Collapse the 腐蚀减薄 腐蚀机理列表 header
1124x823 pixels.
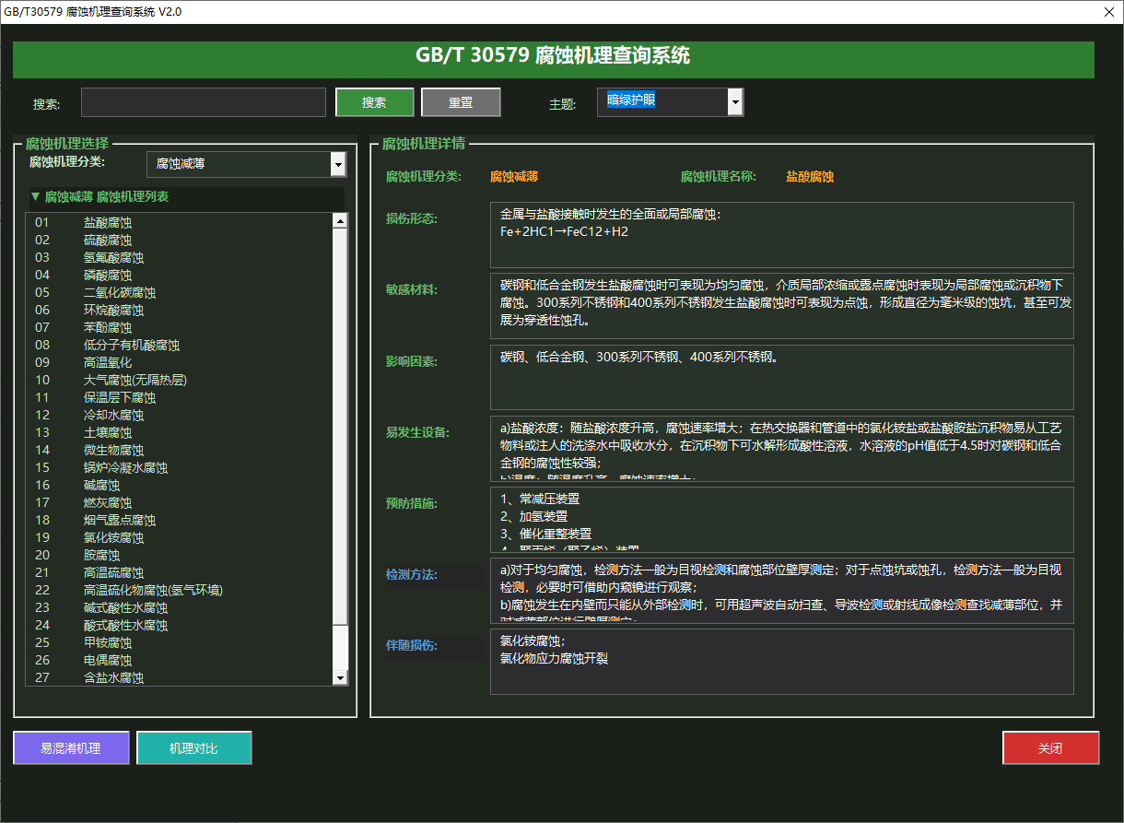[x=187, y=197]
